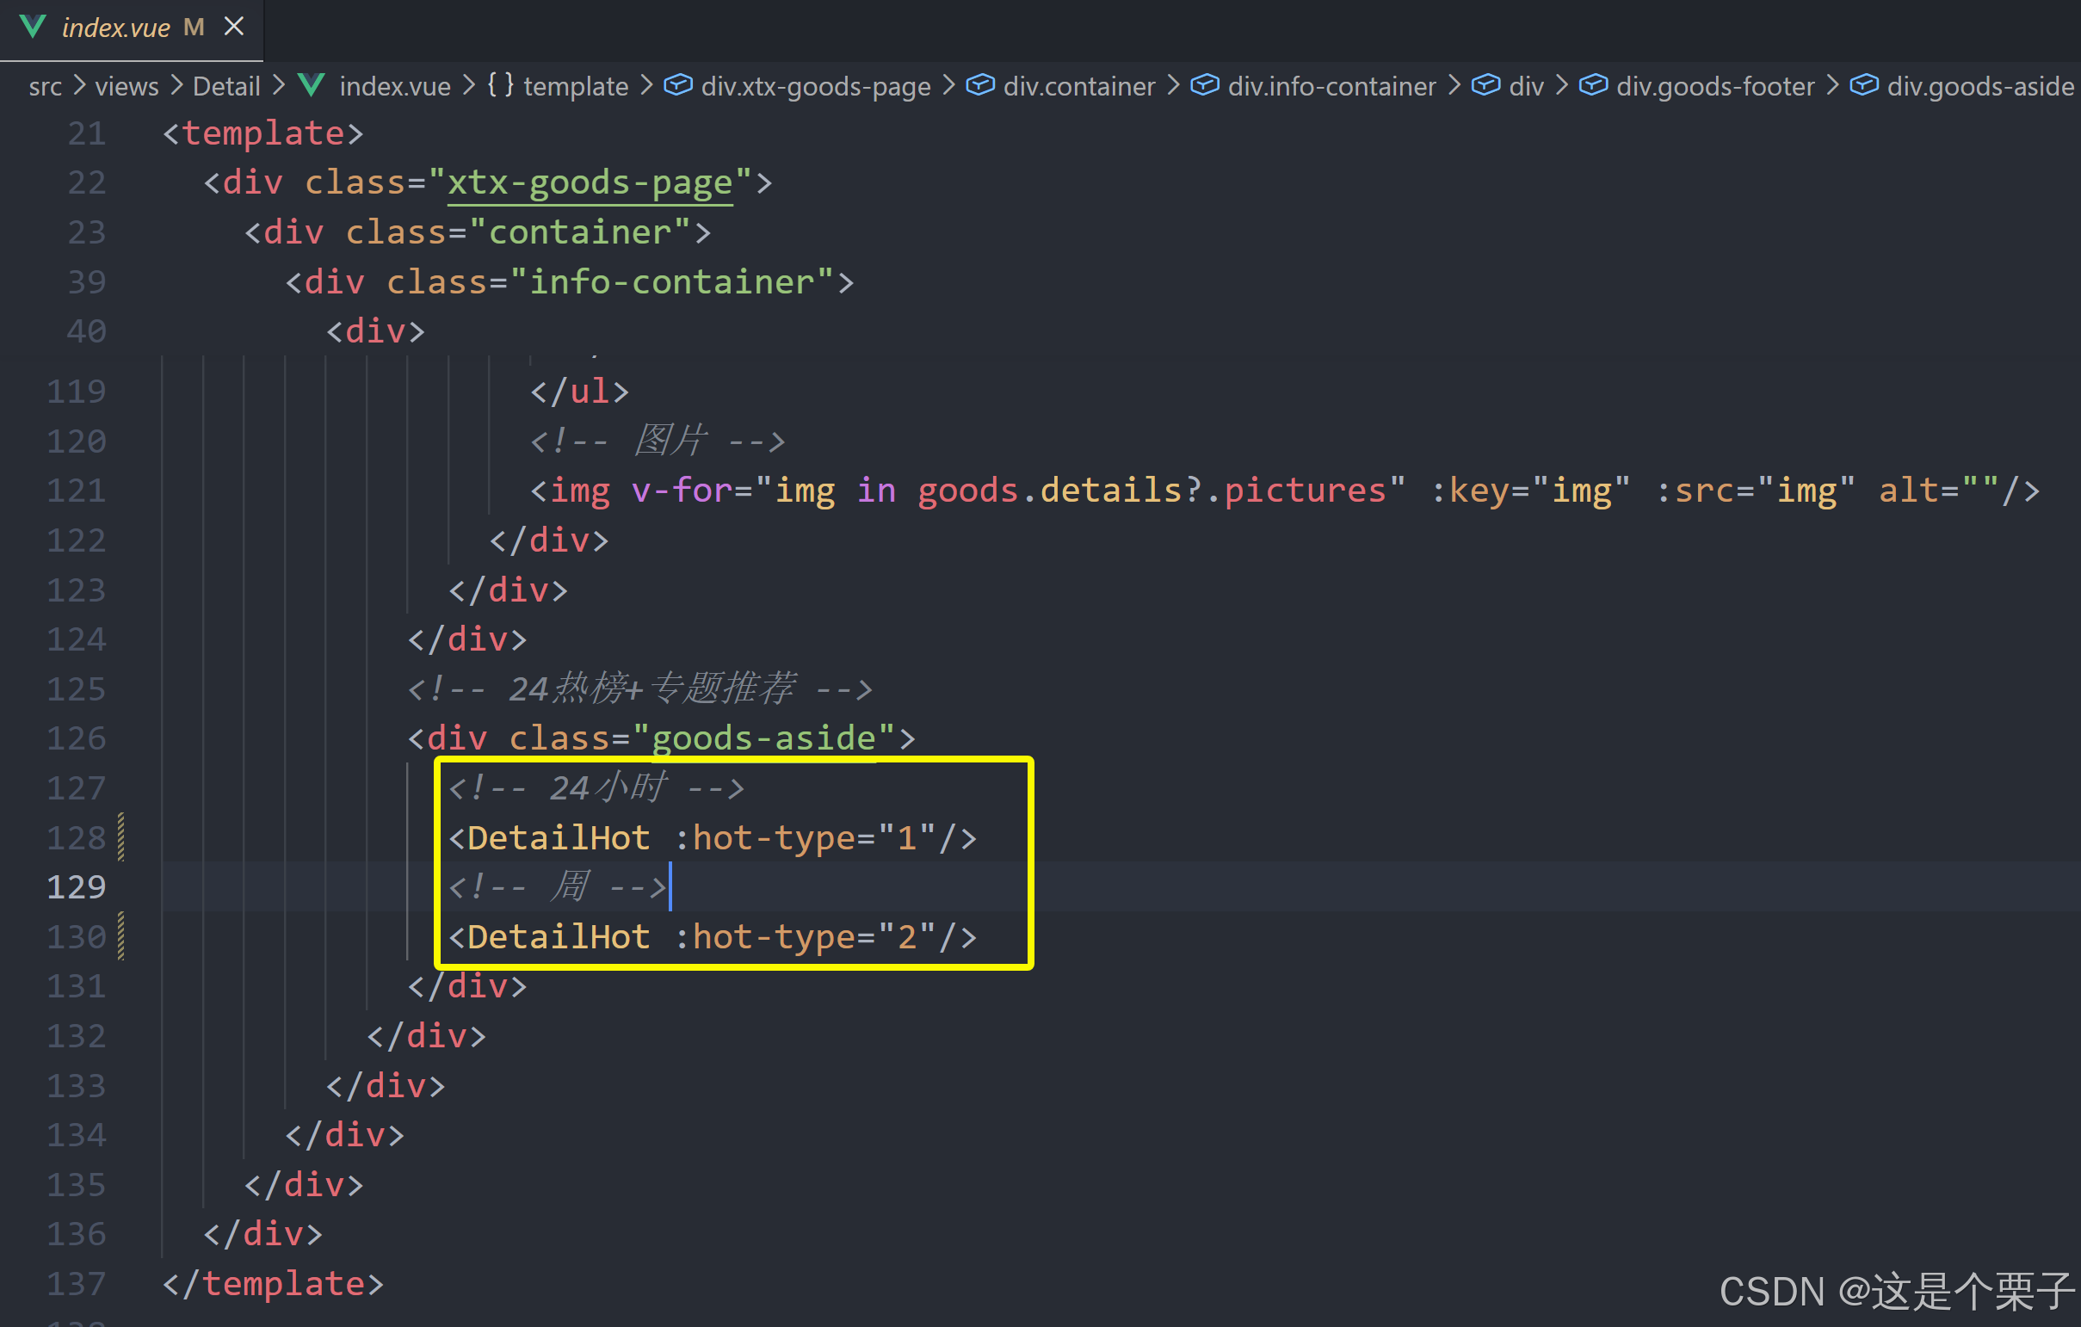The image size is (2081, 1327).
Task: Click the xtx-goods-page class value
Action: (x=590, y=183)
